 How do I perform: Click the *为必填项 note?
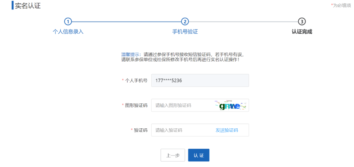click(x=341, y=5)
